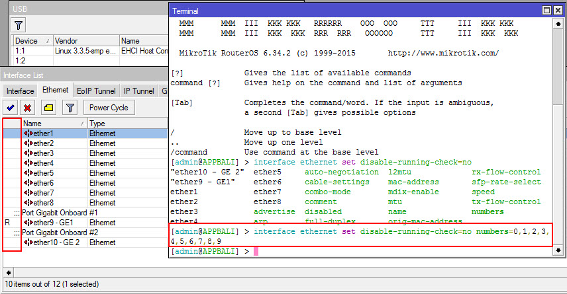Click the Interface List window title
The width and height of the screenshot is (567, 294).
23,75
